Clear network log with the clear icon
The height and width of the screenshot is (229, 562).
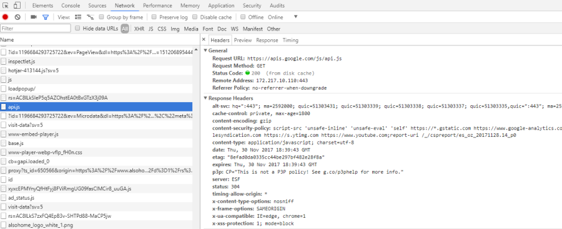(x=17, y=17)
